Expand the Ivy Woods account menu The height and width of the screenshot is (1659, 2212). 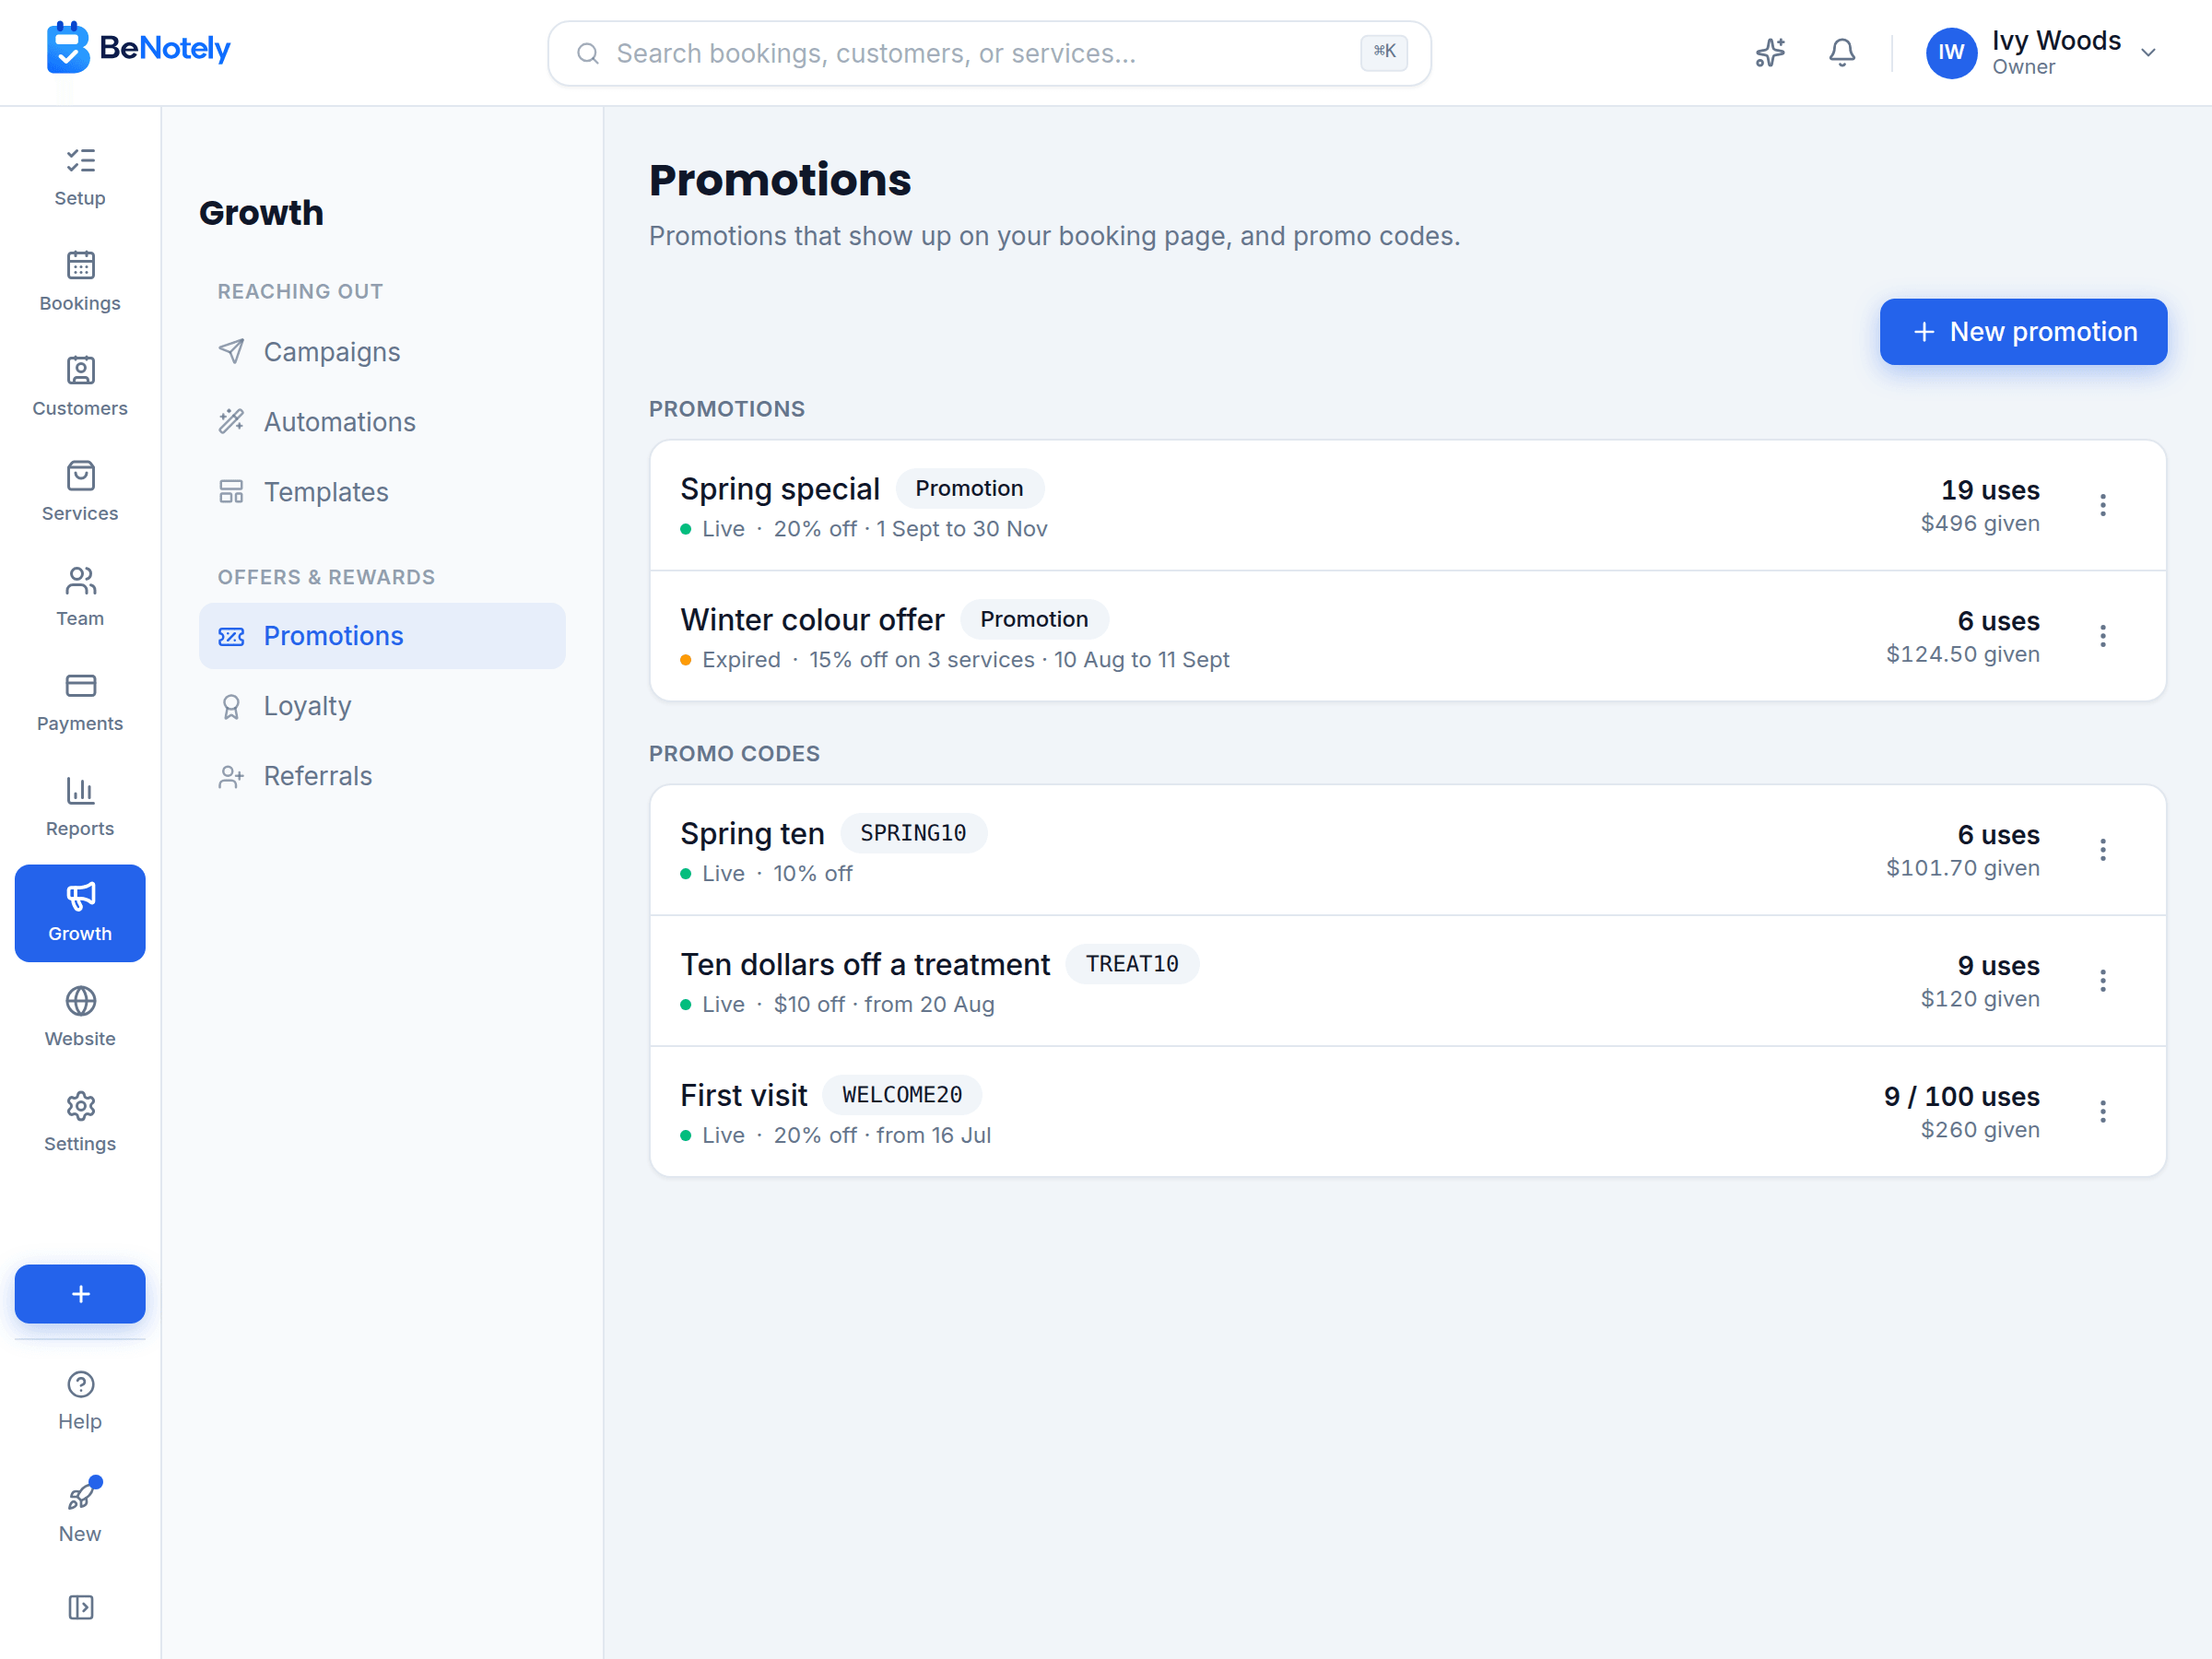click(x=2042, y=52)
